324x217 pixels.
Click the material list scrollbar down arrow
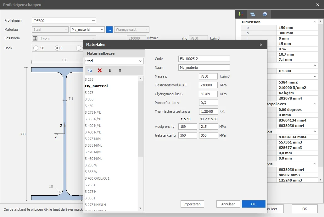coord(140,208)
